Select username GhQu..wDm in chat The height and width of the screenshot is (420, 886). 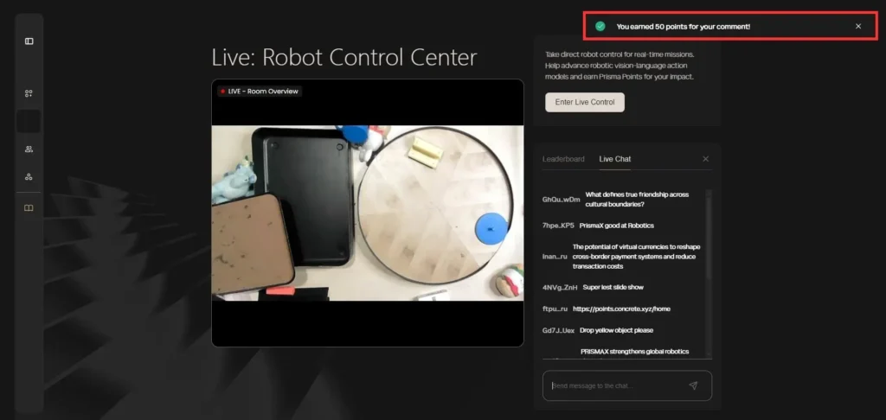point(561,200)
